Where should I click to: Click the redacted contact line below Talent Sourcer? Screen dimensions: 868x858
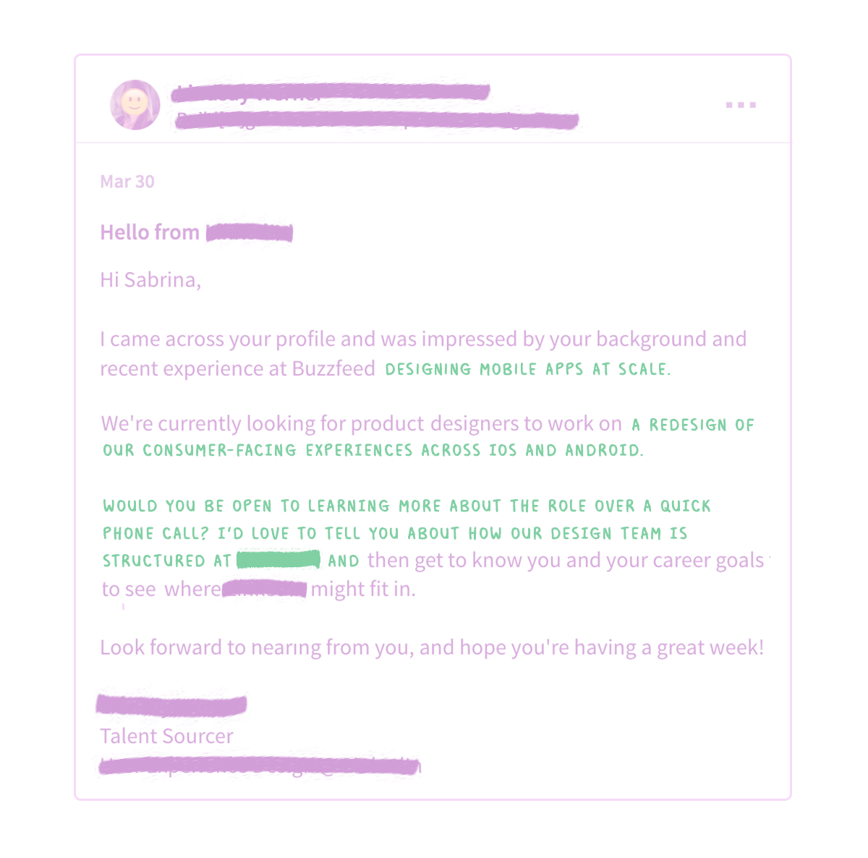(x=259, y=765)
